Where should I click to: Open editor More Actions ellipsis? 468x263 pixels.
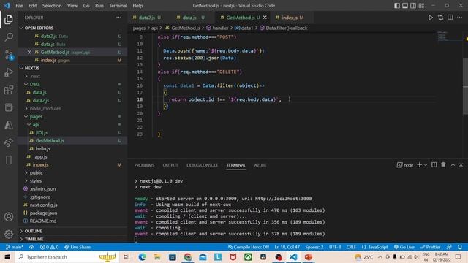(x=460, y=18)
